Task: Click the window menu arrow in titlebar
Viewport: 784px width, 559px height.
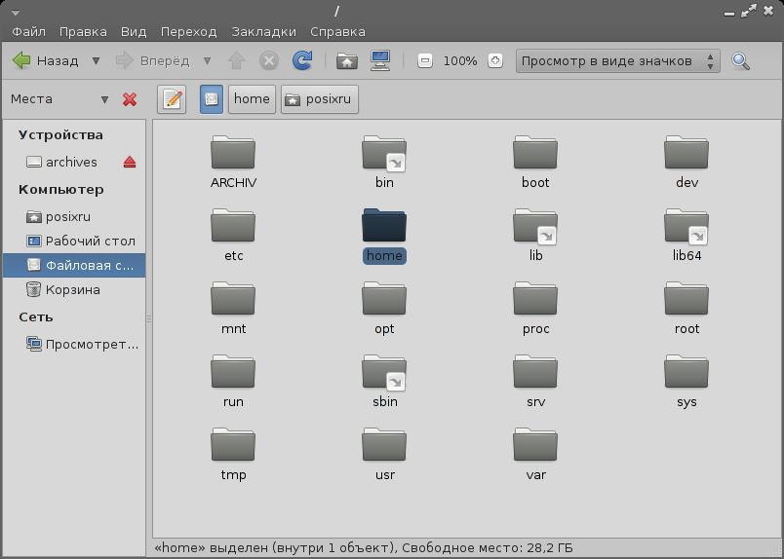Action: [x=15, y=13]
